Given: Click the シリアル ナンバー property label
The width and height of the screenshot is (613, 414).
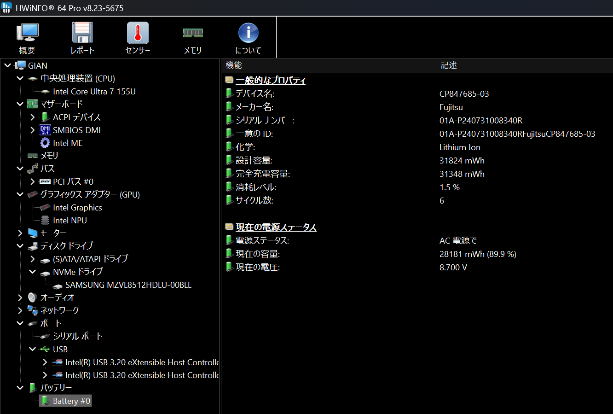Looking at the screenshot, I should pyautogui.click(x=265, y=120).
